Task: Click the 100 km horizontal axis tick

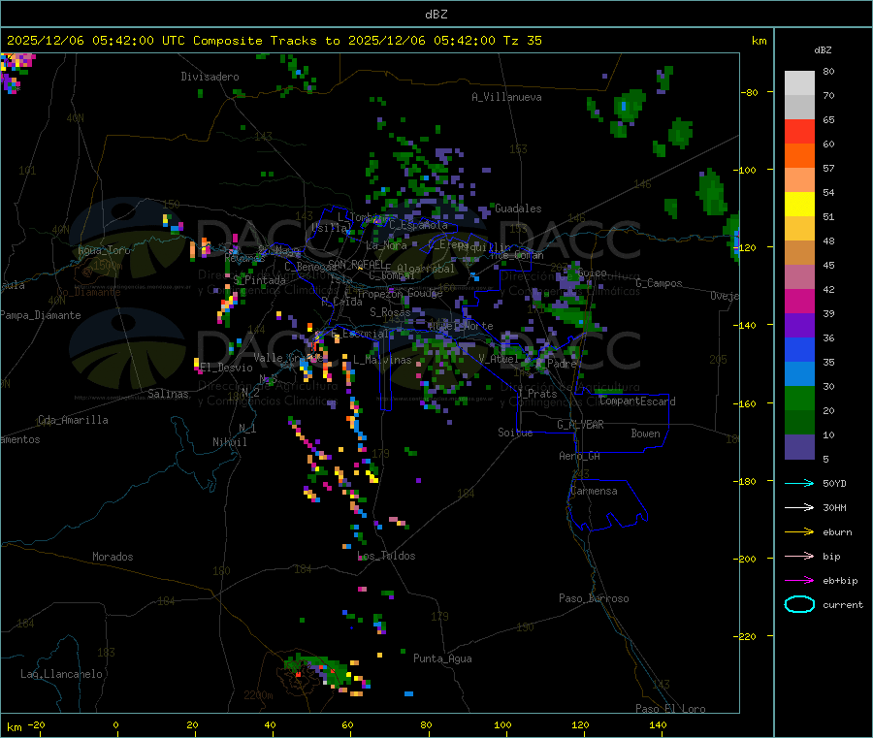Action: pyautogui.click(x=502, y=724)
